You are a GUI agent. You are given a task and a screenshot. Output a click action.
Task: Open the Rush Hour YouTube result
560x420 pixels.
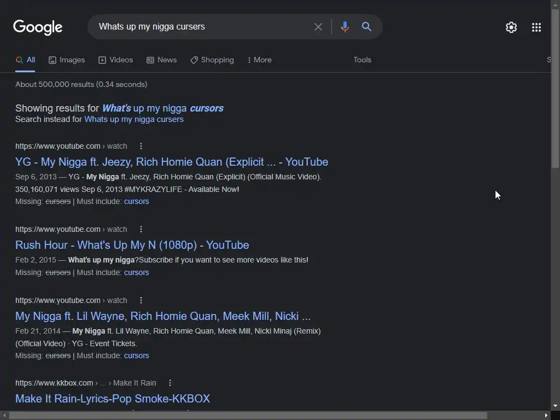click(132, 245)
